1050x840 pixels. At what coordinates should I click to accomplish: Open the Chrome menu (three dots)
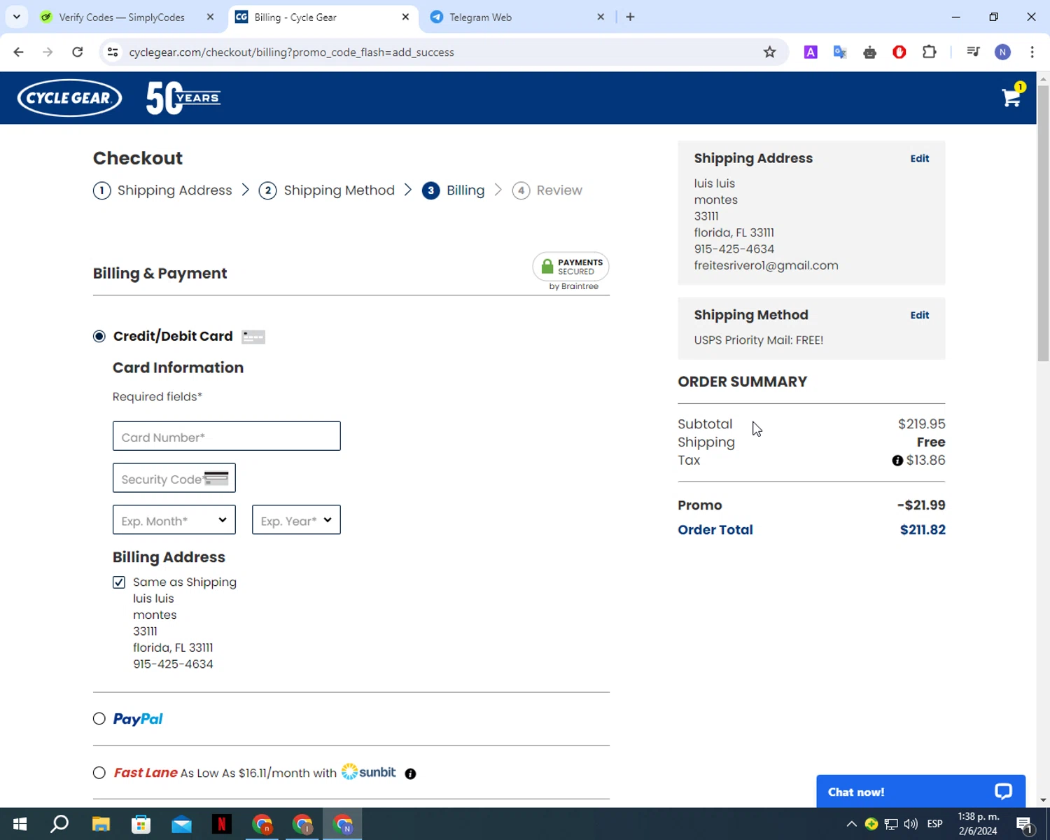[1032, 52]
